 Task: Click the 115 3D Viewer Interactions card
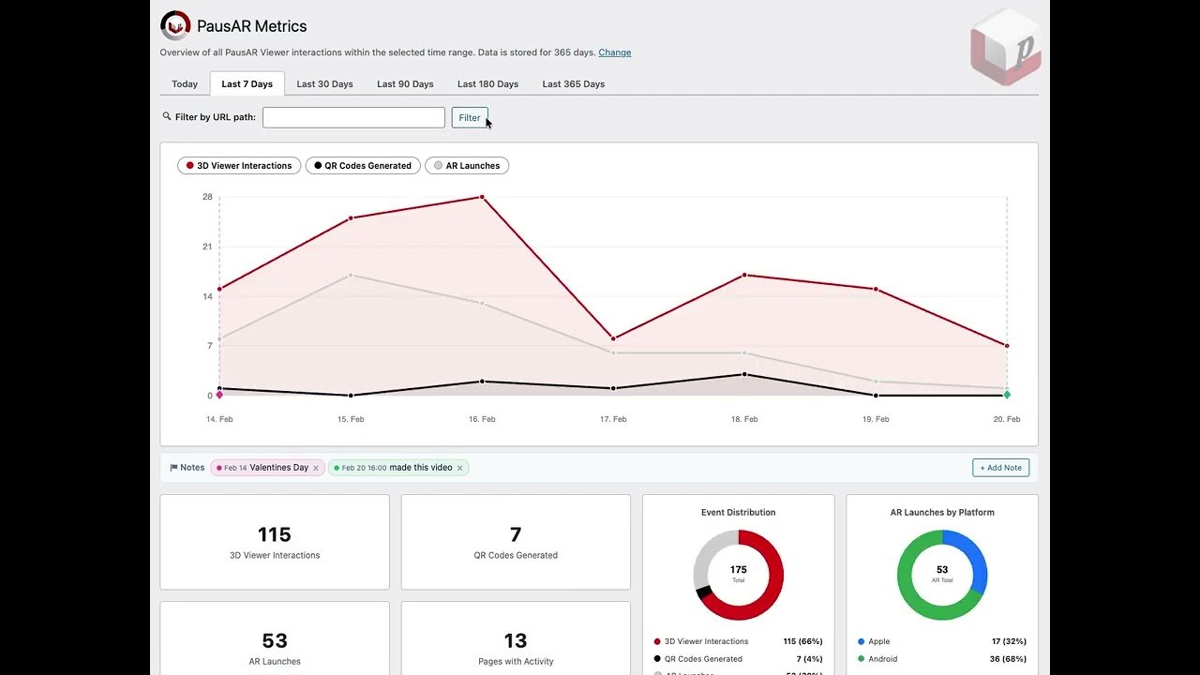tap(275, 543)
